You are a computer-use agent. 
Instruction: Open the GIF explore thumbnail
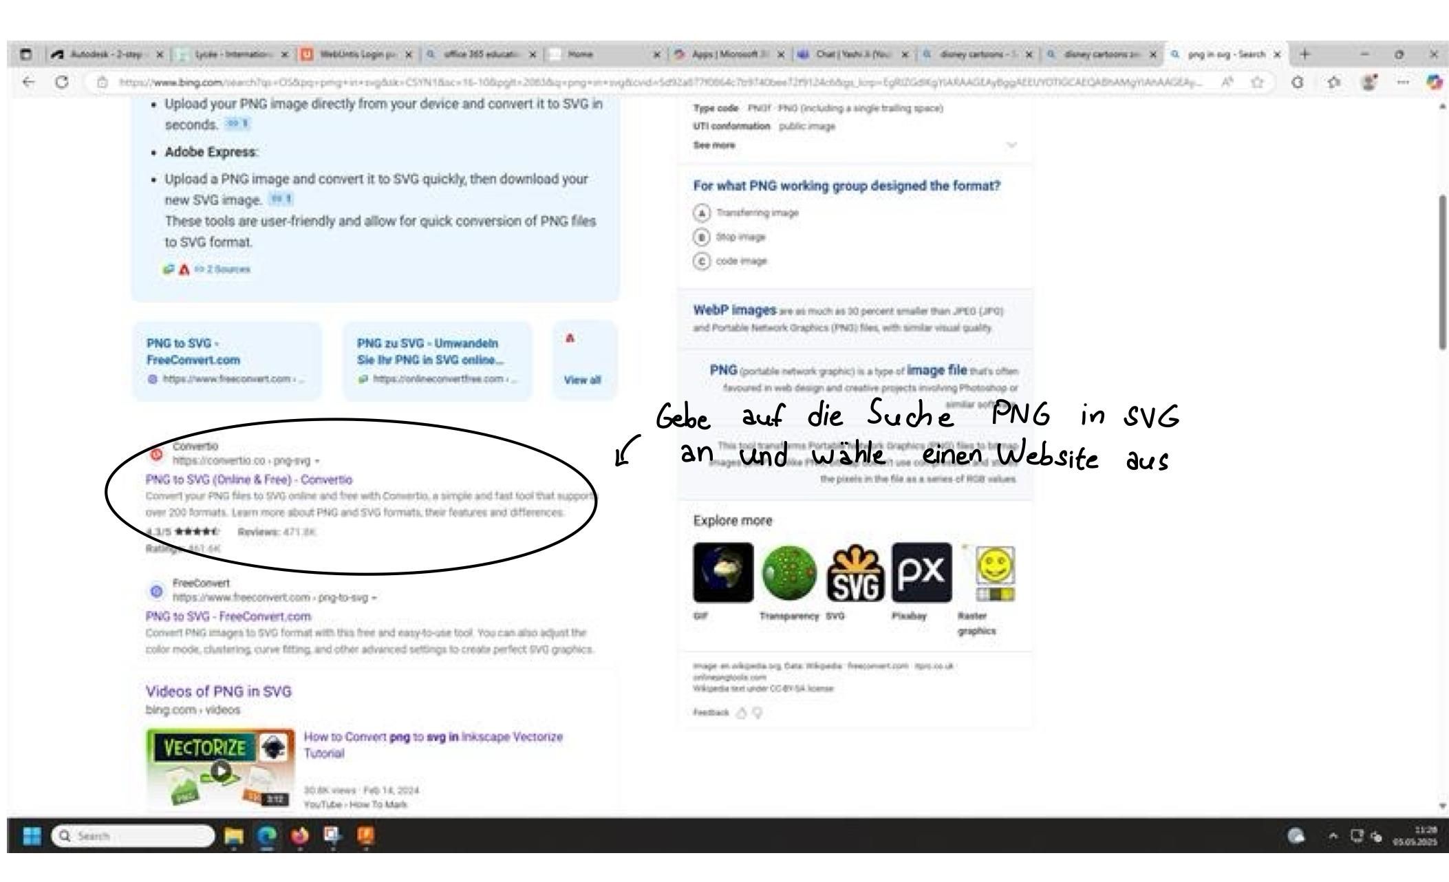point(723,572)
